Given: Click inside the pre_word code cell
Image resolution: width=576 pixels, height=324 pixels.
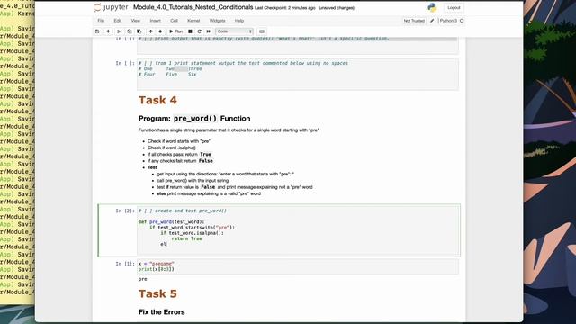Looking at the screenshot, I should click(298, 230).
